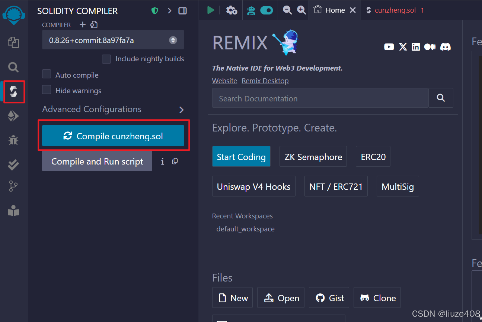This screenshot has width=482, height=322.
Task: Open Remix YouTube channel icon
Action: [389, 47]
